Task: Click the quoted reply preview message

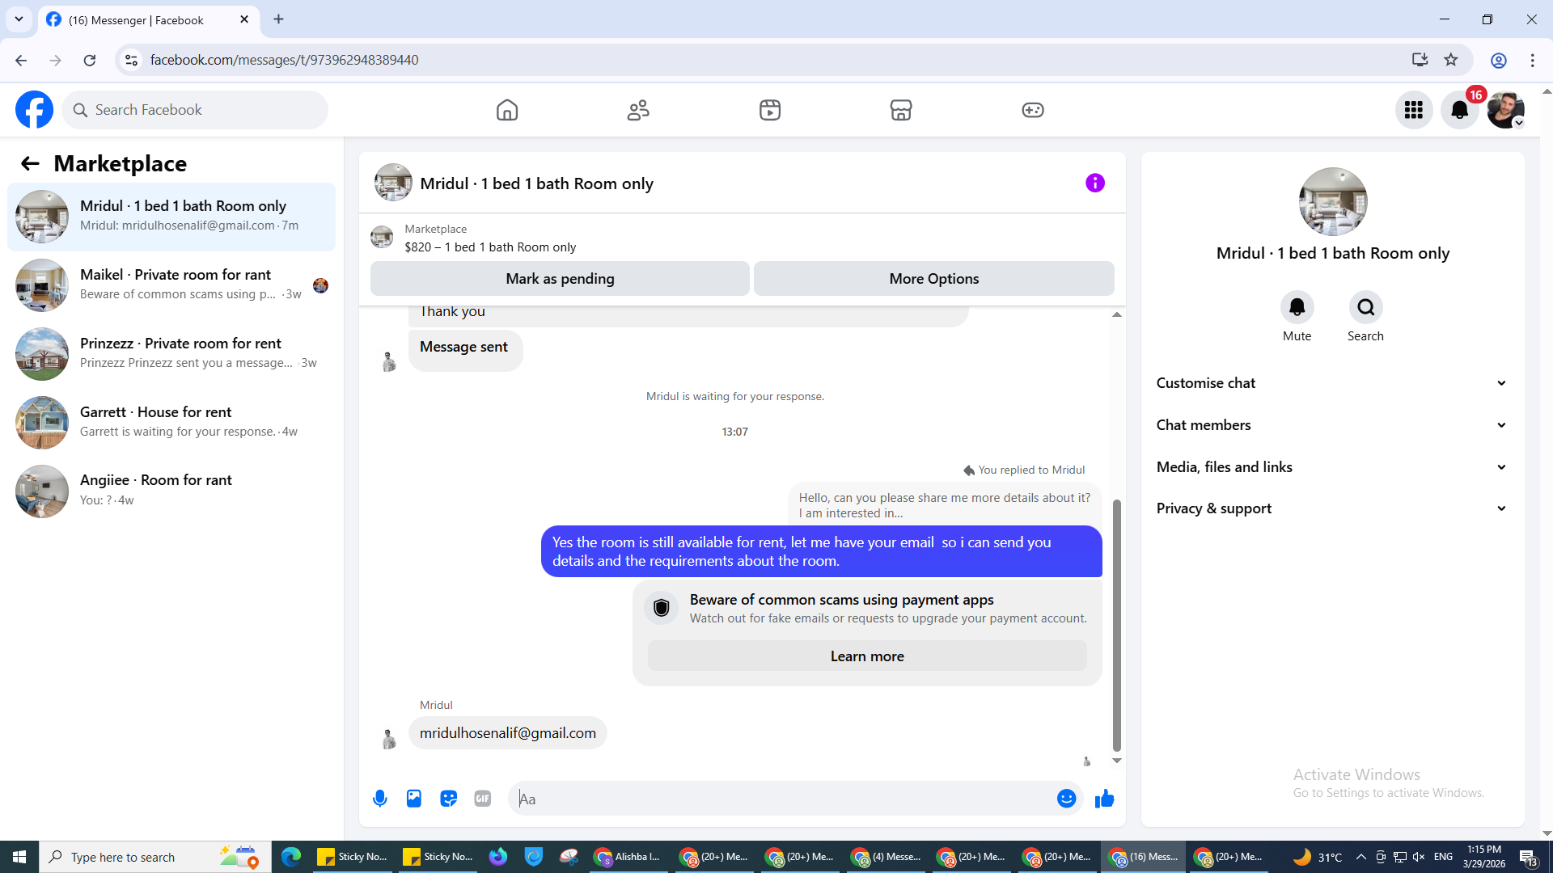Action: coord(945,505)
